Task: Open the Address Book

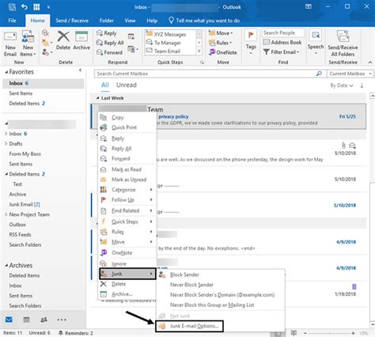Action: [x=282, y=42]
